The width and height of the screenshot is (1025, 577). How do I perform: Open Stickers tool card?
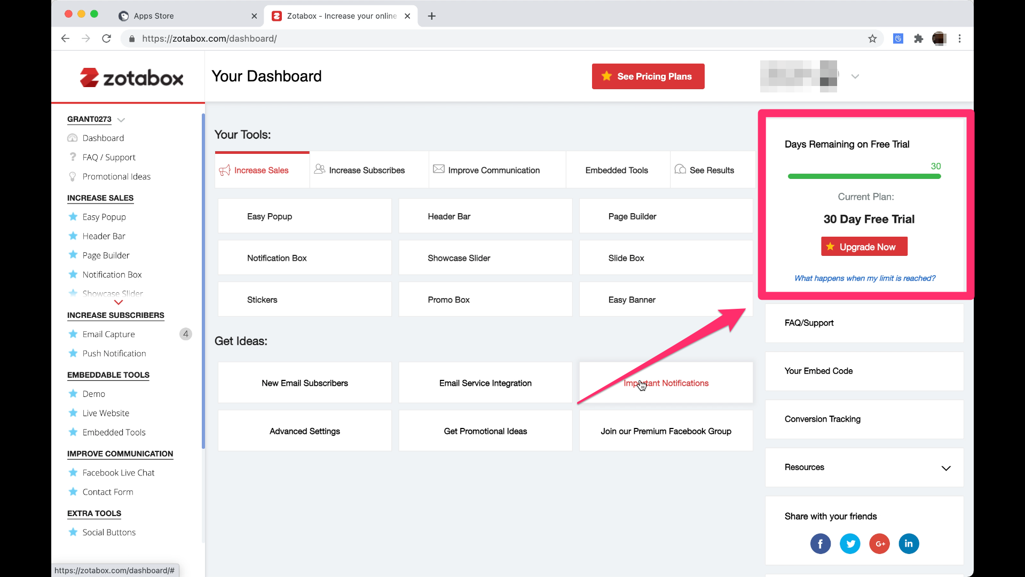click(x=305, y=300)
